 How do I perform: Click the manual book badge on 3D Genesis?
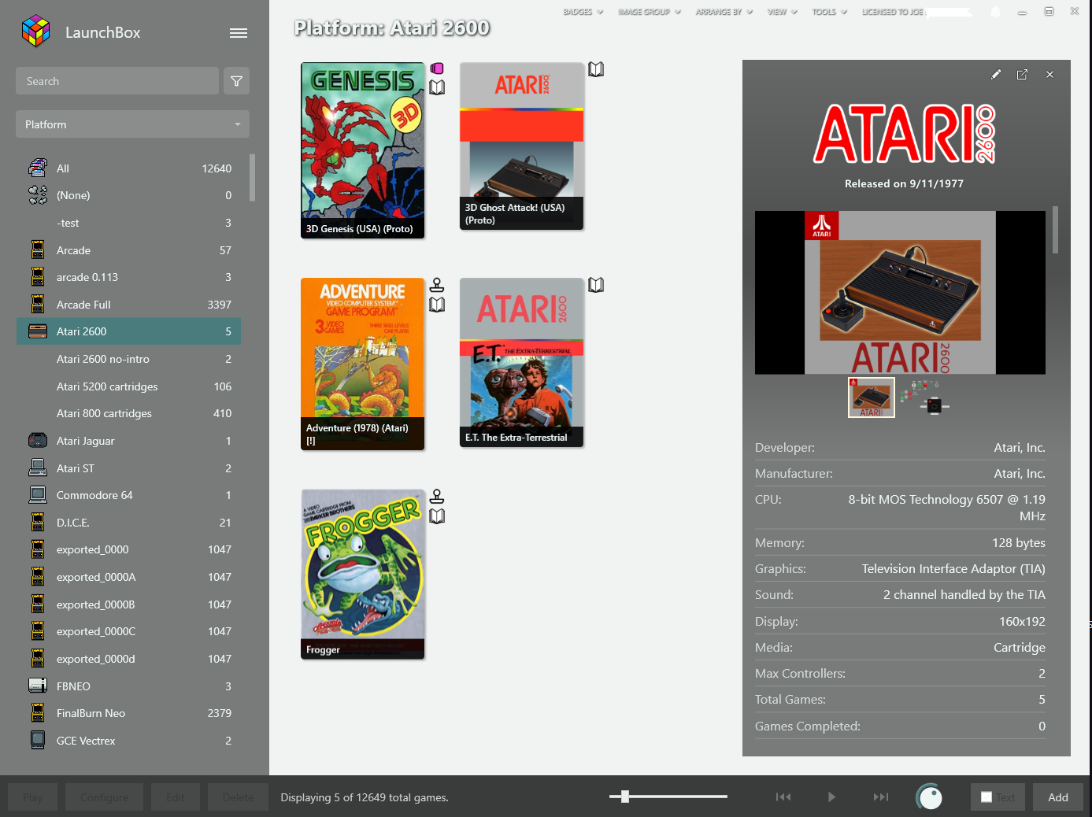click(x=437, y=87)
